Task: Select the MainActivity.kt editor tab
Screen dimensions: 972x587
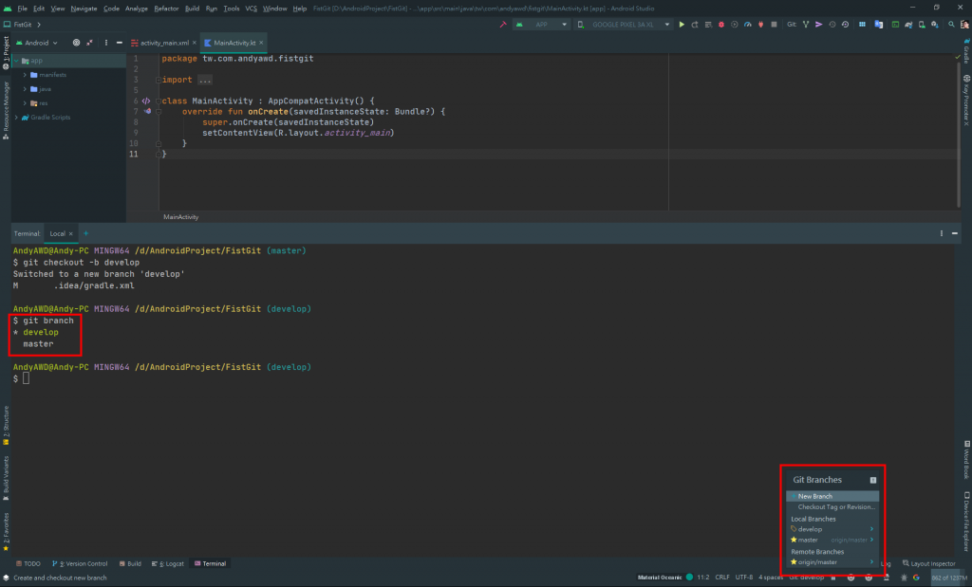Action: tap(234, 43)
